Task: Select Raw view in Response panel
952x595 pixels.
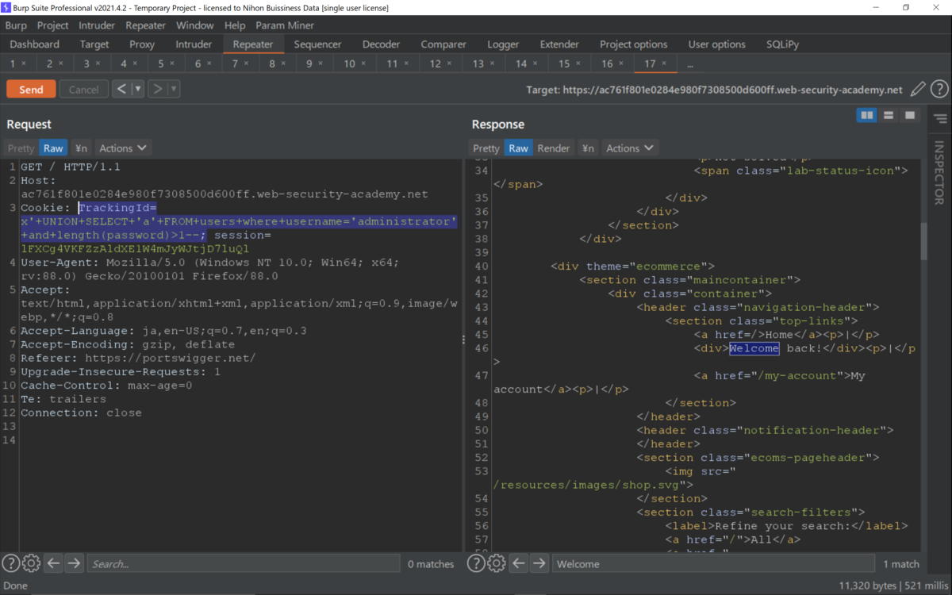Action: (518, 148)
